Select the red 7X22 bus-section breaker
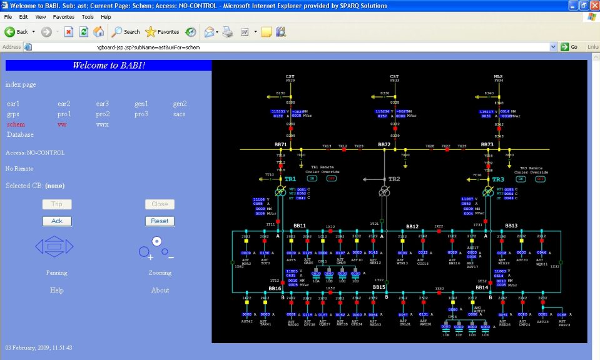Screen dimensions: 600x360 pyautogui.click(x=447, y=150)
